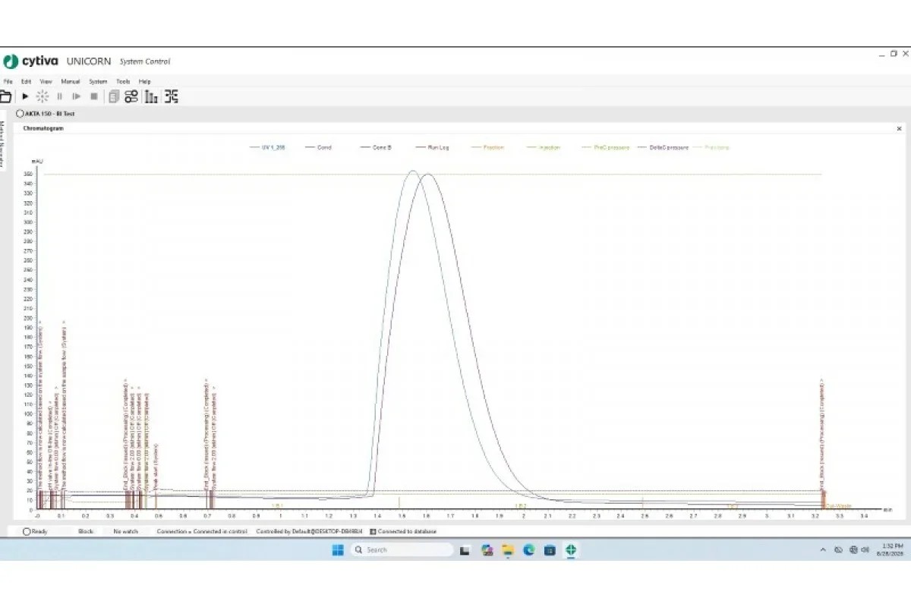
Task: Click the Injection legend entry
Action: [x=544, y=147]
